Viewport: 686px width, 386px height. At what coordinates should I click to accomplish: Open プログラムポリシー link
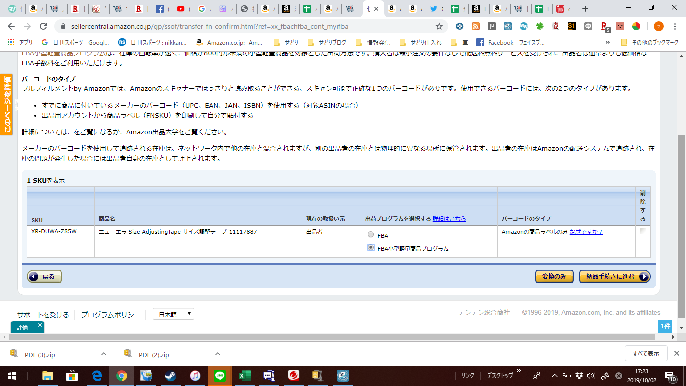pos(110,315)
